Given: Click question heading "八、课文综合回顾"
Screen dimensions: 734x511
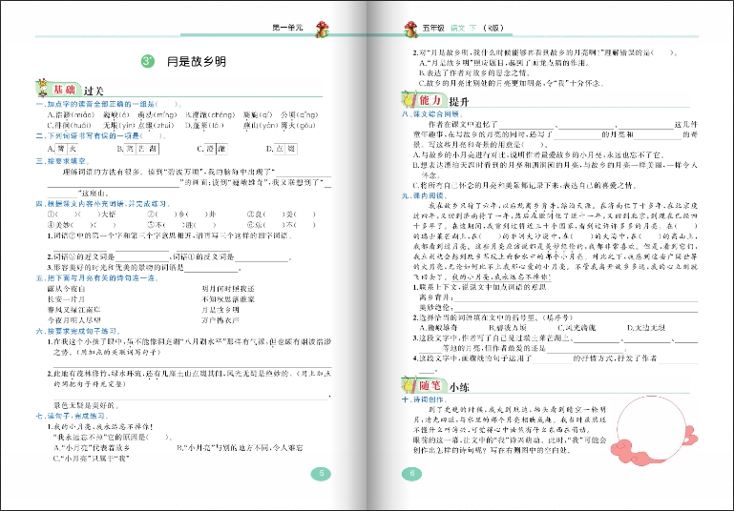Looking at the screenshot, I should coord(432,113).
